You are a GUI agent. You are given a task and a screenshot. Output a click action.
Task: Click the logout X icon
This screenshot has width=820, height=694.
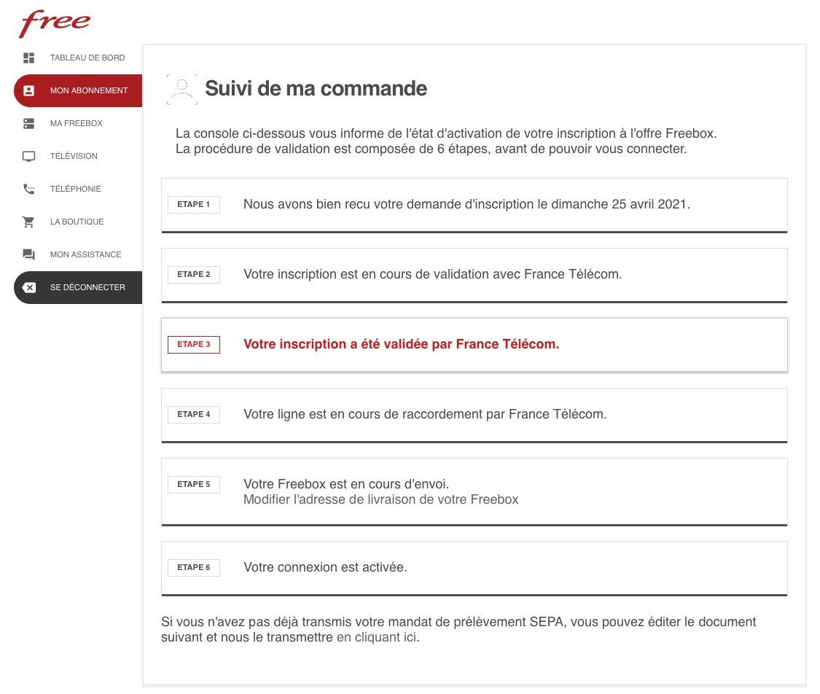click(29, 288)
